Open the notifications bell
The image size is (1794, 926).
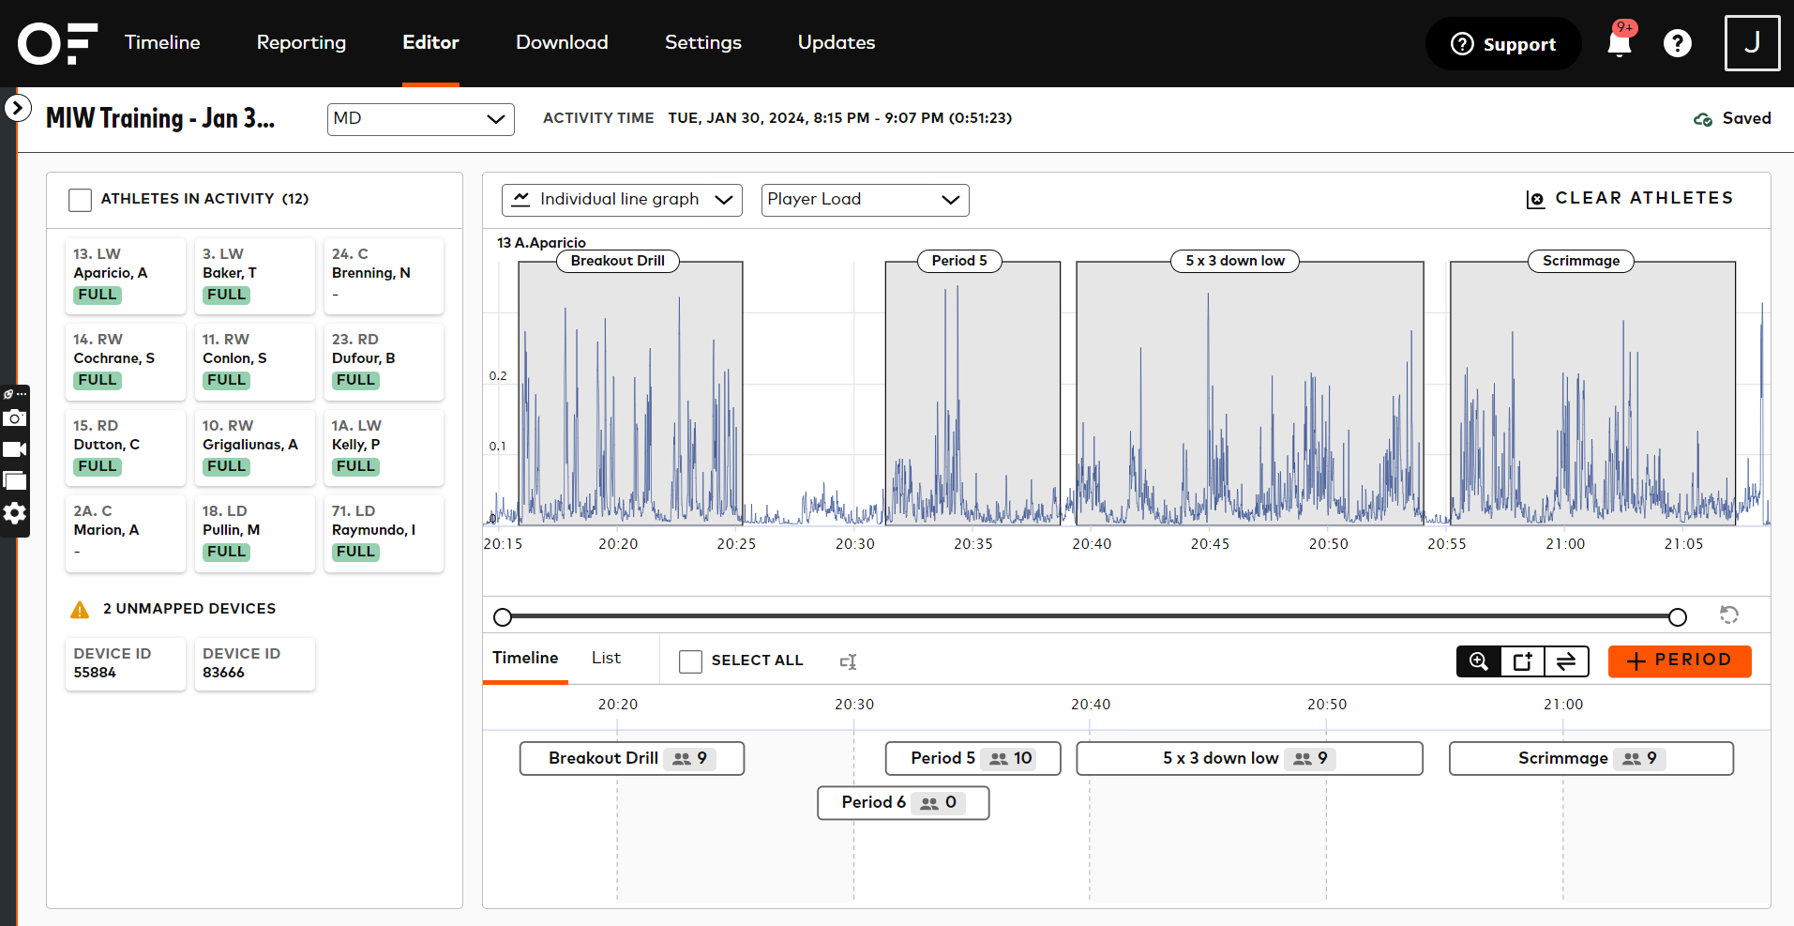tap(1620, 43)
